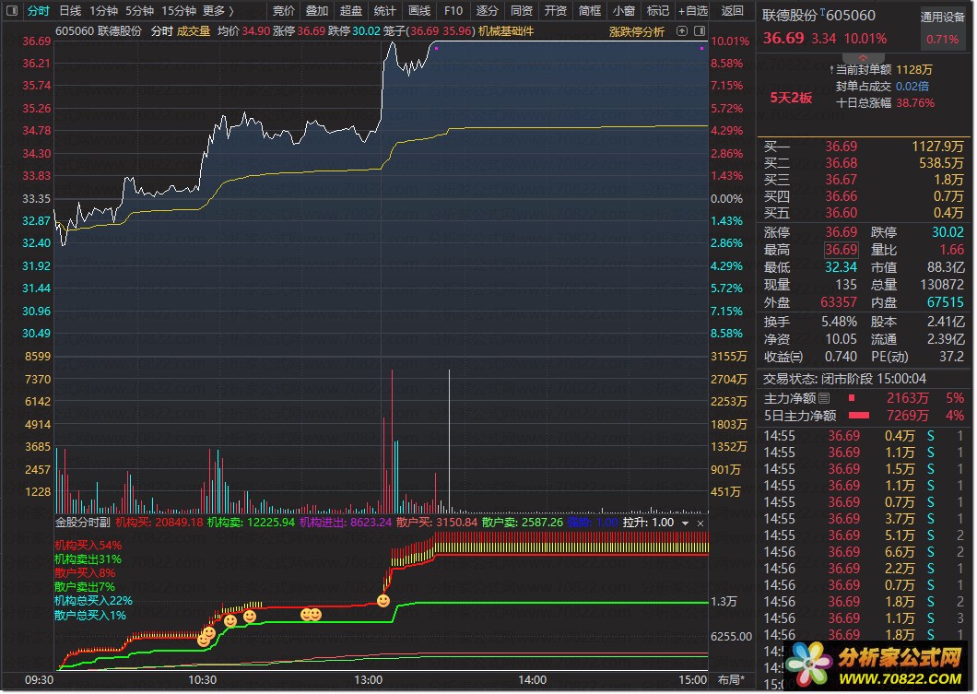Click the lone smiley marker at the 13:00 surge
Viewport: 977px width, 694px height.
click(x=383, y=601)
